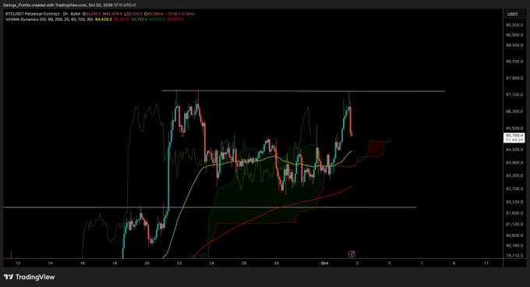The image size is (530, 287).
Task: Click the 83,300.0 price scale label
Action: [514, 175]
